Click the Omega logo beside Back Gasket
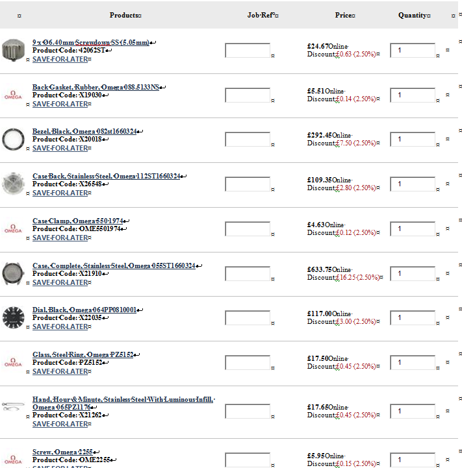Image resolution: width=462 pixels, height=468 pixels. [x=12, y=95]
